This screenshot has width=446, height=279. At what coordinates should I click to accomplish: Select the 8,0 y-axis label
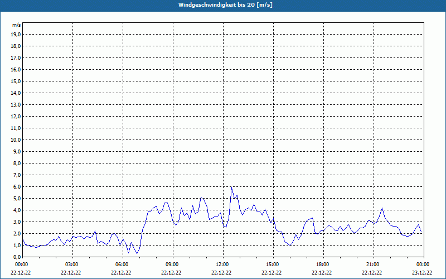click(x=17, y=163)
